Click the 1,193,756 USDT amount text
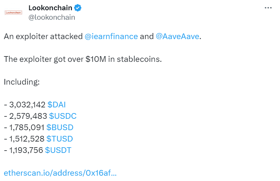The image size is (280, 181). (26, 150)
